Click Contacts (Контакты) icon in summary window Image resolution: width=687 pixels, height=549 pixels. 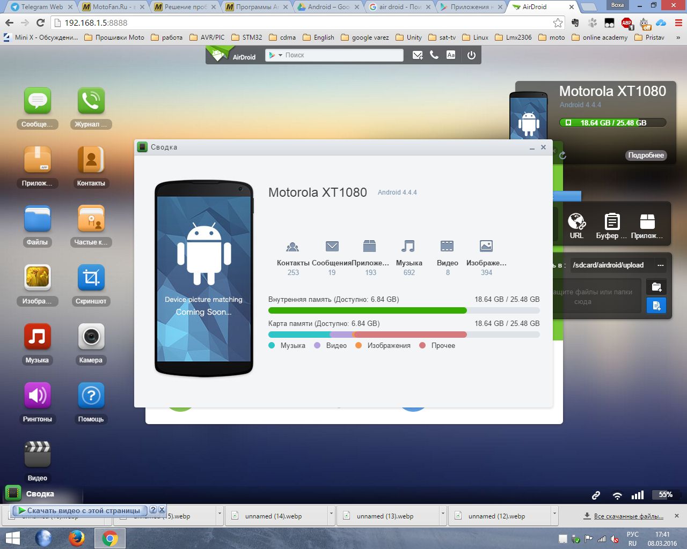click(293, 247)
